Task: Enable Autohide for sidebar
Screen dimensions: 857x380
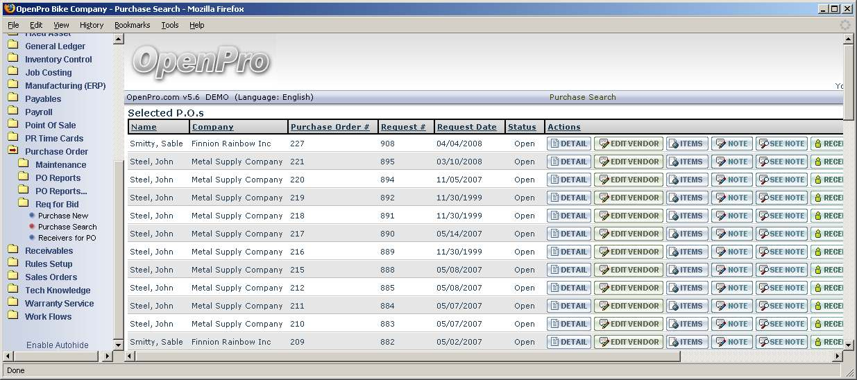Action: tap(58, 345)
